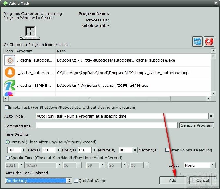Screen dimensions: 220x189
Task: Select the orange bell icon program row
Action: (x=107, y=73)
